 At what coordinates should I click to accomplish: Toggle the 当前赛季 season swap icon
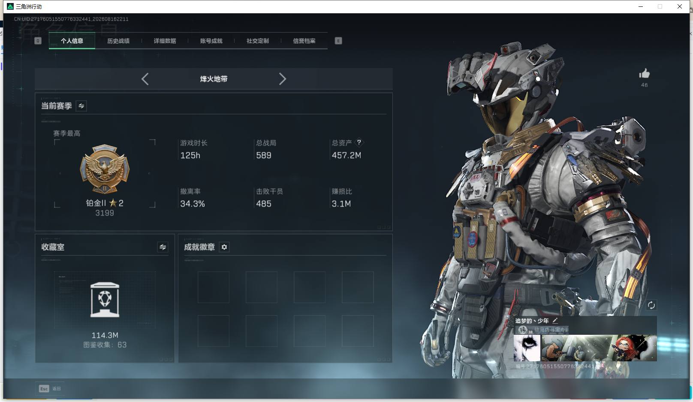(81, 106)
